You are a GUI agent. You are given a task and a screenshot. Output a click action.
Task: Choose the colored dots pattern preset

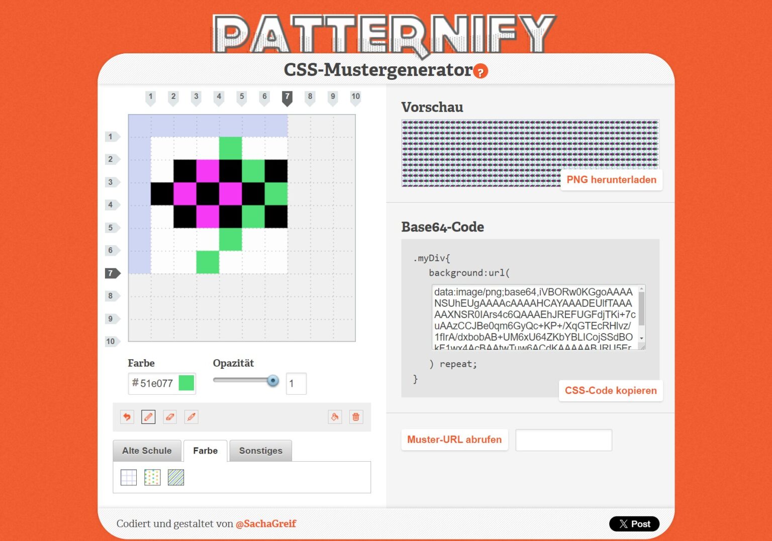point(152,477)
